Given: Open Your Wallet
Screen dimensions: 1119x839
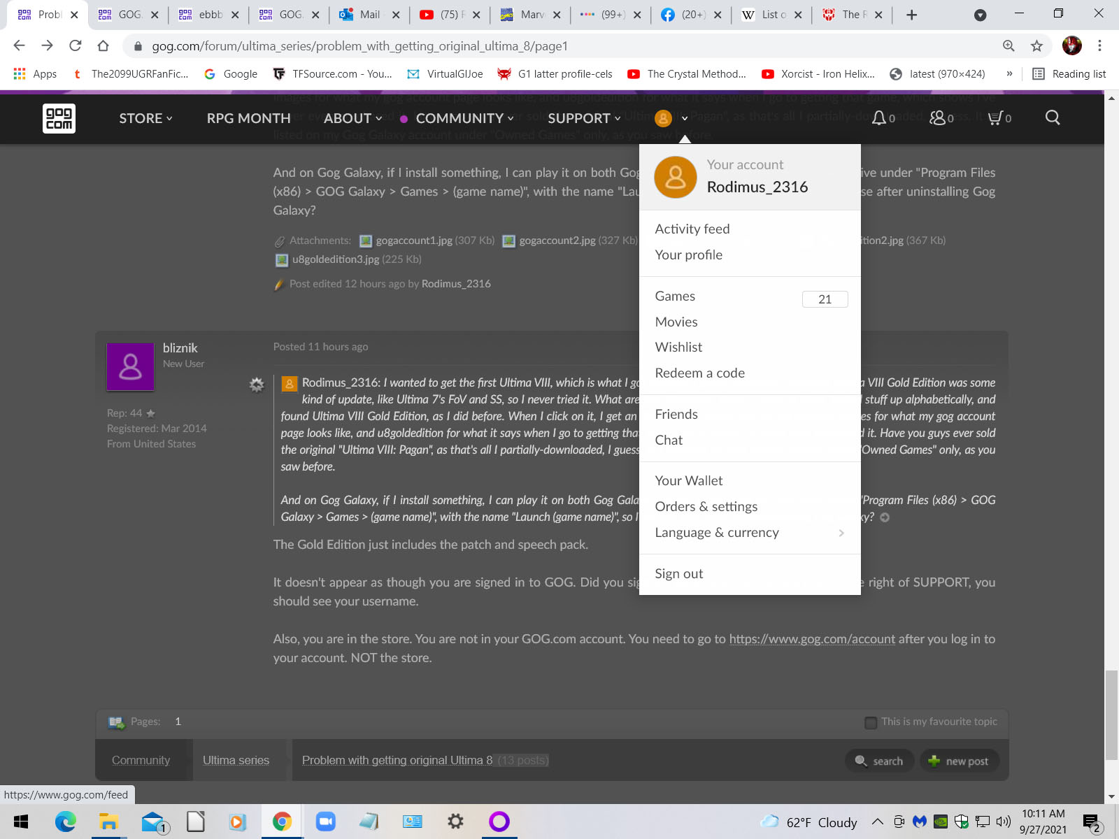Looking at the screenshot, I should coord(689,481).
